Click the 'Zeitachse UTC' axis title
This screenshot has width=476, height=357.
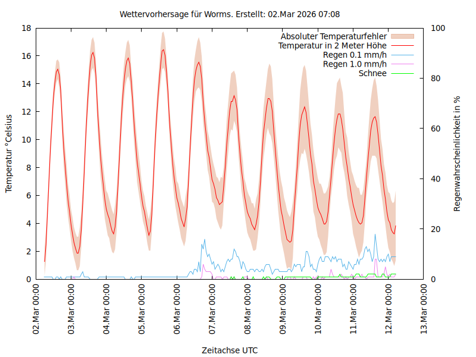[230, 350]
